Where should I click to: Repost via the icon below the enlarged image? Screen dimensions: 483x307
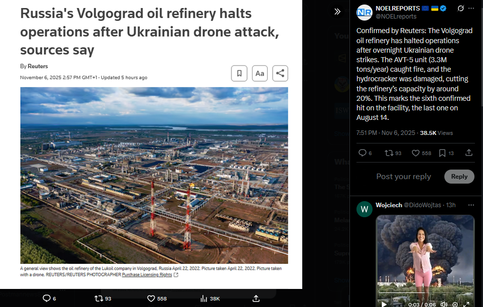coord(98,298)
